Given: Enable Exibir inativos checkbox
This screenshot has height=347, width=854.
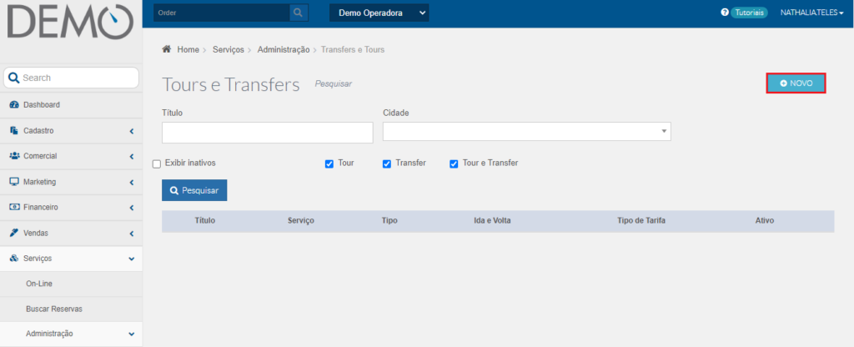Looking at the screenshot, I should [x=157, y=164].
